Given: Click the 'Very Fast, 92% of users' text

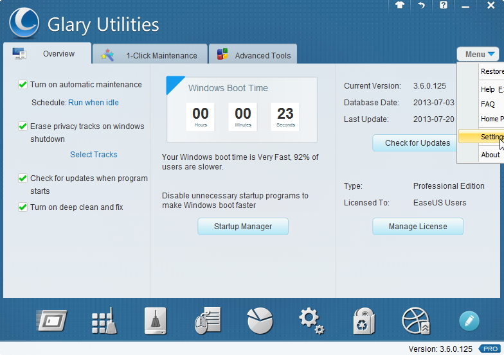Looking at the screenshot, I should (x=240, y=162).
